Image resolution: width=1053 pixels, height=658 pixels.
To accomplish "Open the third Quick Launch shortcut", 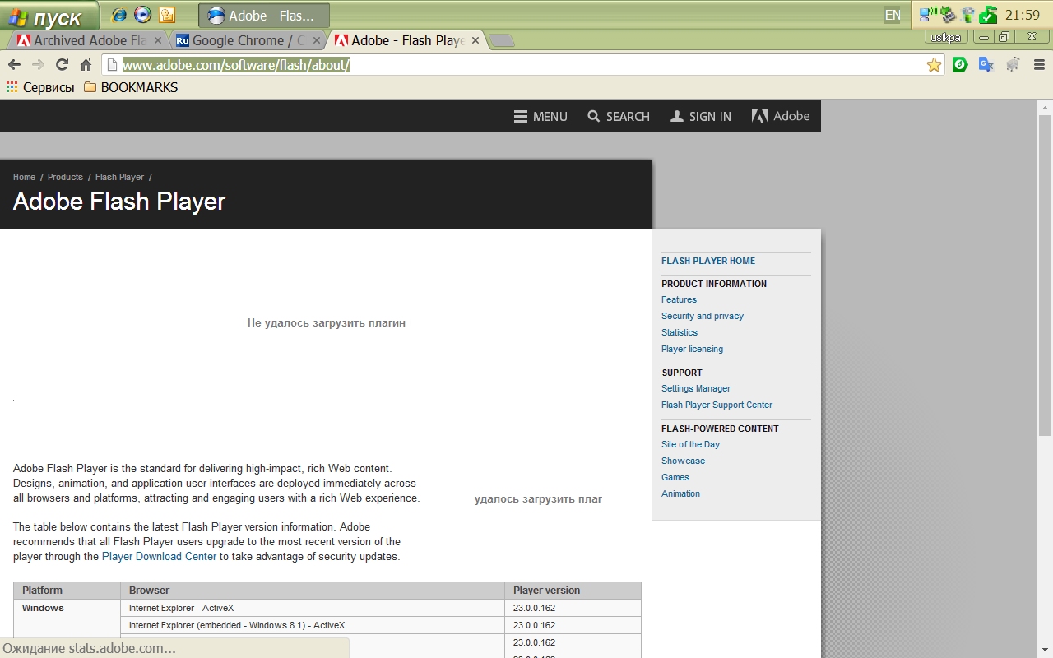I will 167,15.
